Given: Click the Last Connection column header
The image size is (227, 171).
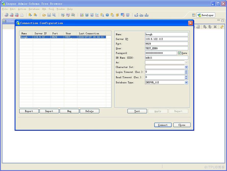Looking at the screenshot, I should click(x=91, y=34).
